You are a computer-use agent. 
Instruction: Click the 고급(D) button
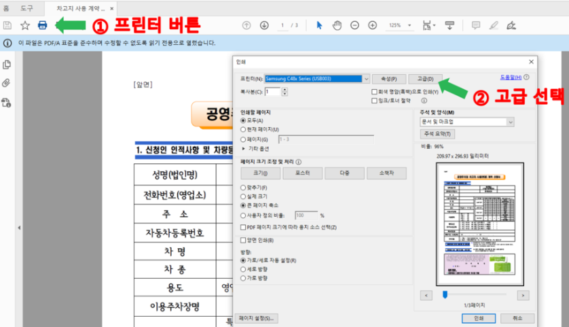coord(425,79)
